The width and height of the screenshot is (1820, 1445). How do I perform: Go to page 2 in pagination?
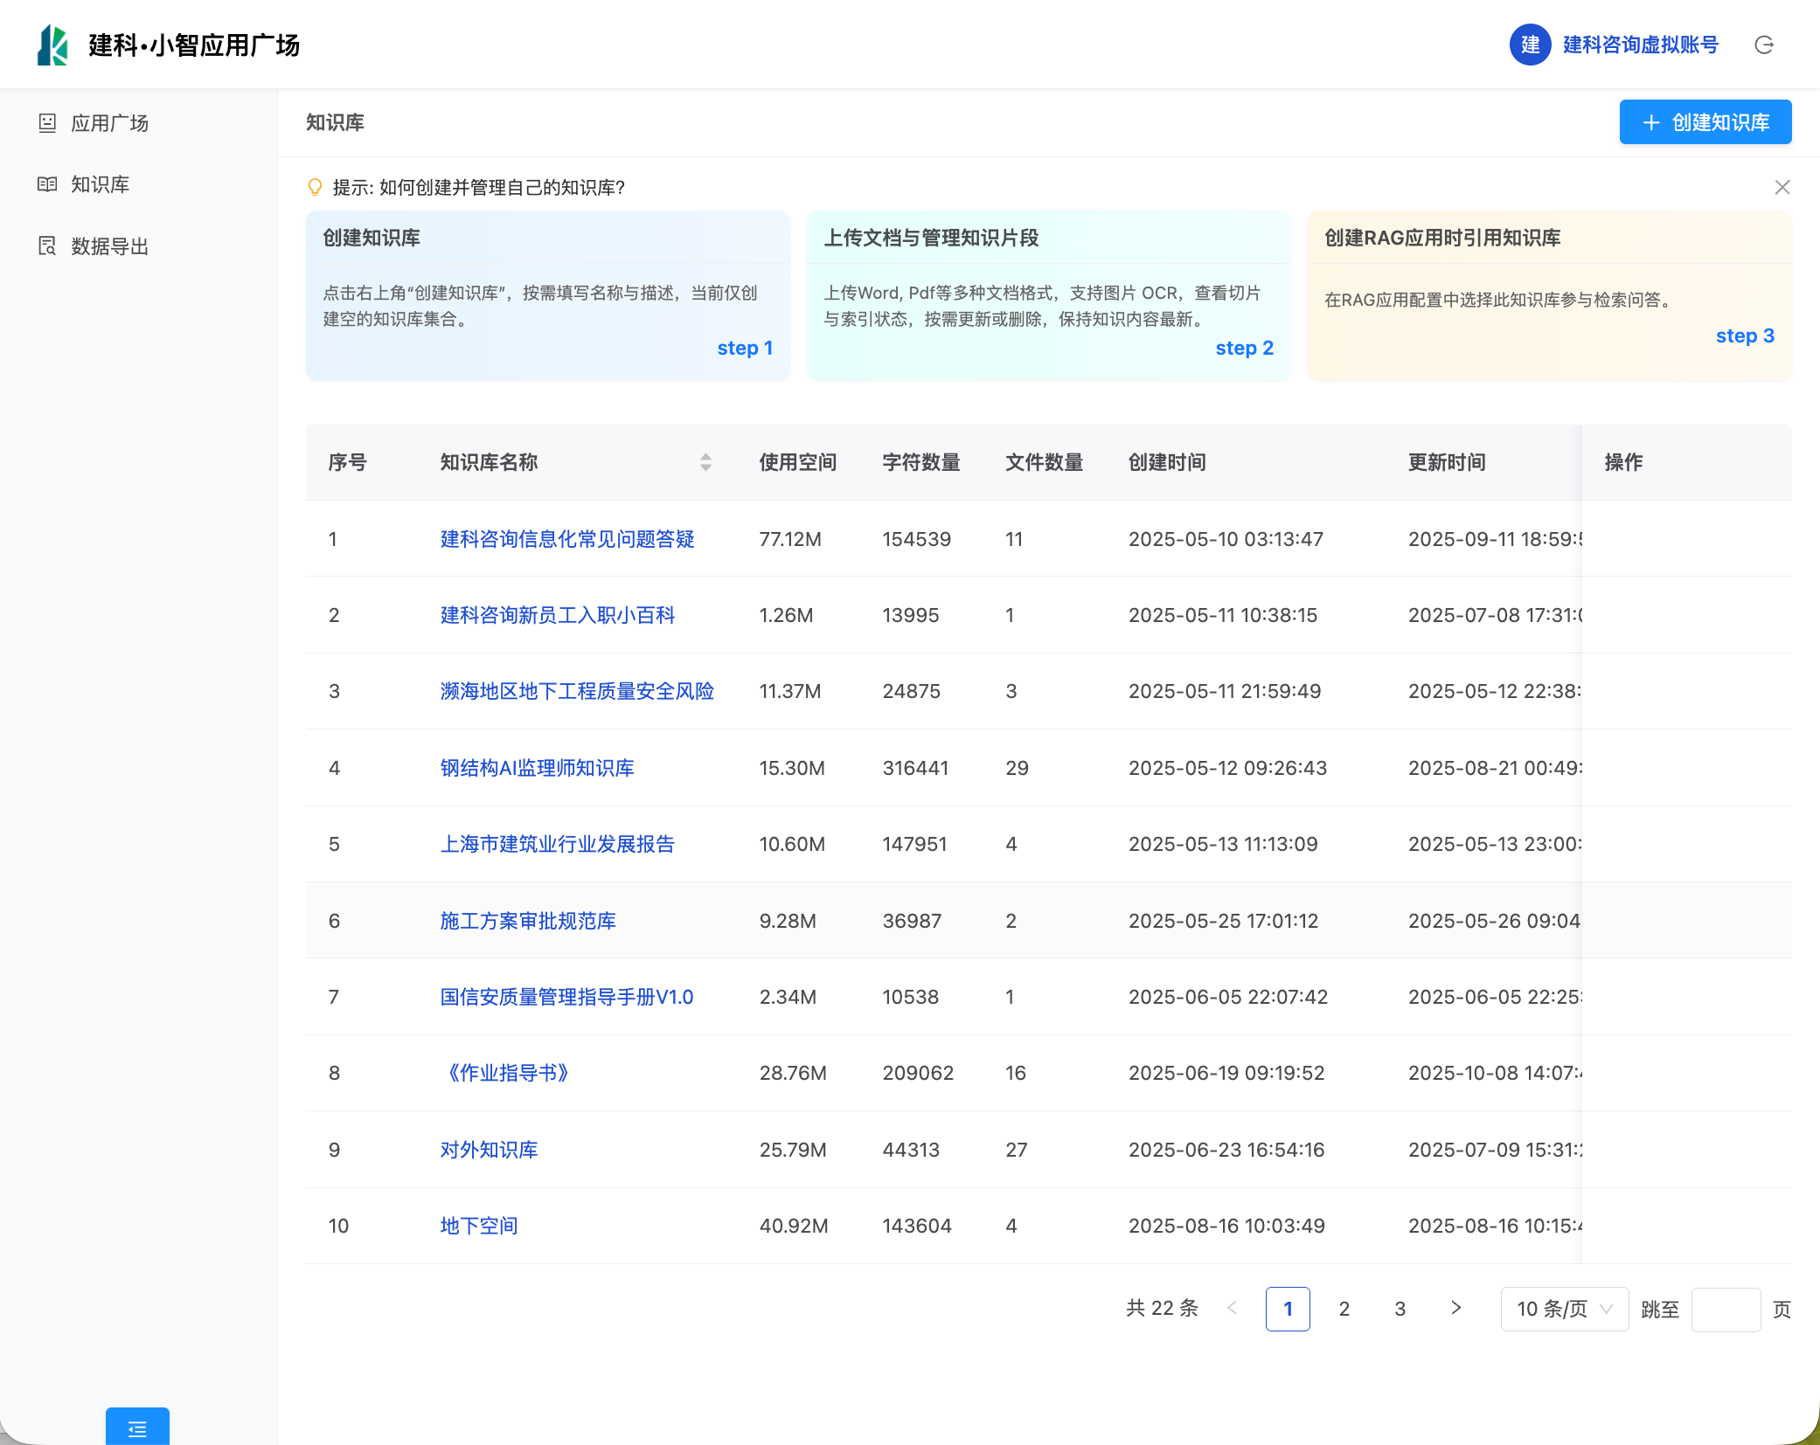[1344, 1309]
